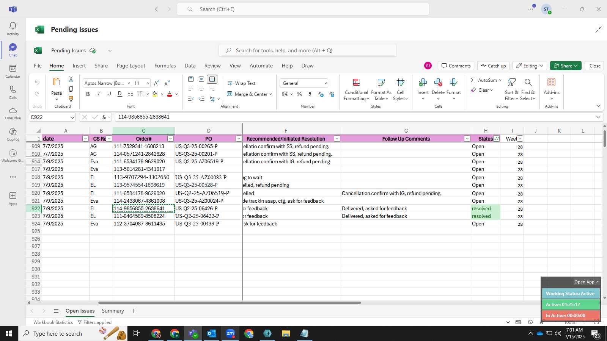Increase decimal places

pyautogui.click(x=321, y=94)
